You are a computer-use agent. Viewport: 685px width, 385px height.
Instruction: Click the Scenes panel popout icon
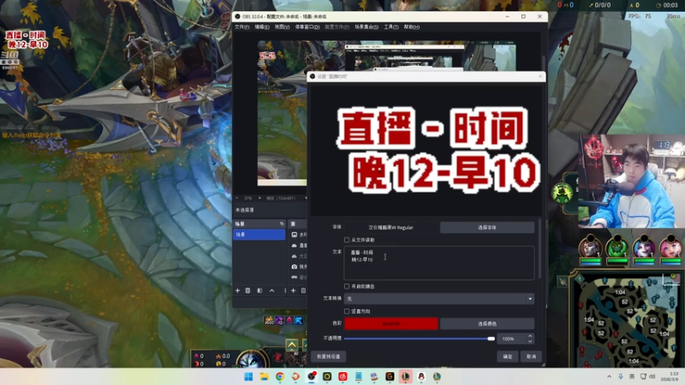point(282,224)
